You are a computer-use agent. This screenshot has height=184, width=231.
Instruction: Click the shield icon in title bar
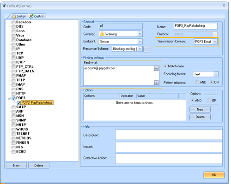pyautogui.click(x=4, y=6)
